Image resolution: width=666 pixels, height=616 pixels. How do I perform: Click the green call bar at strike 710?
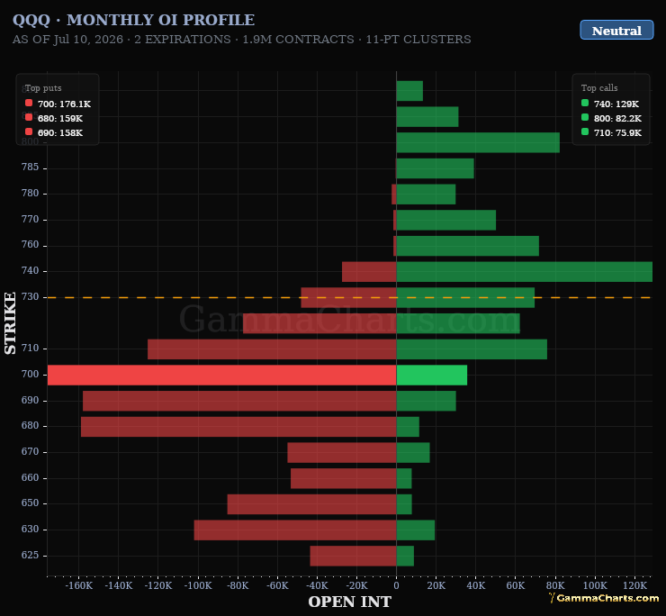(472, 349)
